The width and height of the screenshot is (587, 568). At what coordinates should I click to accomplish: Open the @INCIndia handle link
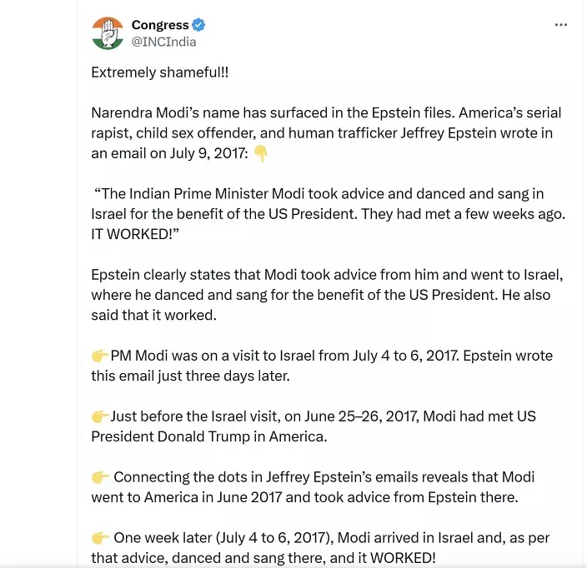(x=164, y=41)
